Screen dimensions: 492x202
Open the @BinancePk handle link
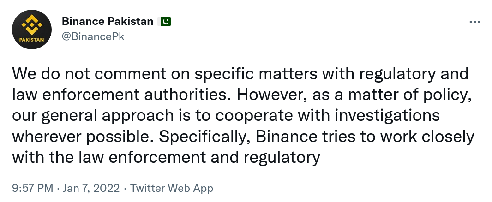tap(93, 37)
